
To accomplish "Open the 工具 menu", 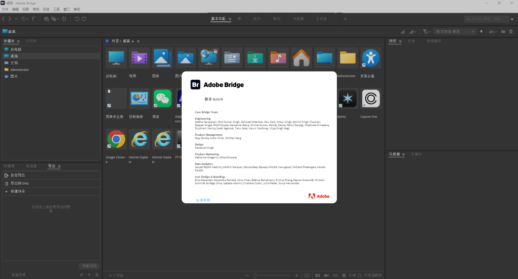I will pos(57,9).
